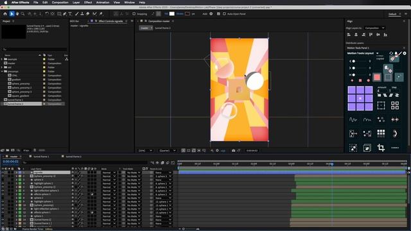The image size is (411, 231).
Task: Select the Type text tool
Action: (70, 14)
